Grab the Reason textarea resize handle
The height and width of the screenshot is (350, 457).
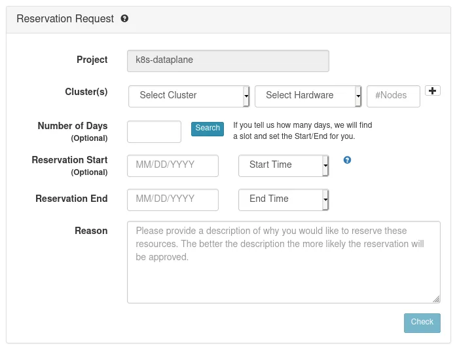(x=436, y=300)
